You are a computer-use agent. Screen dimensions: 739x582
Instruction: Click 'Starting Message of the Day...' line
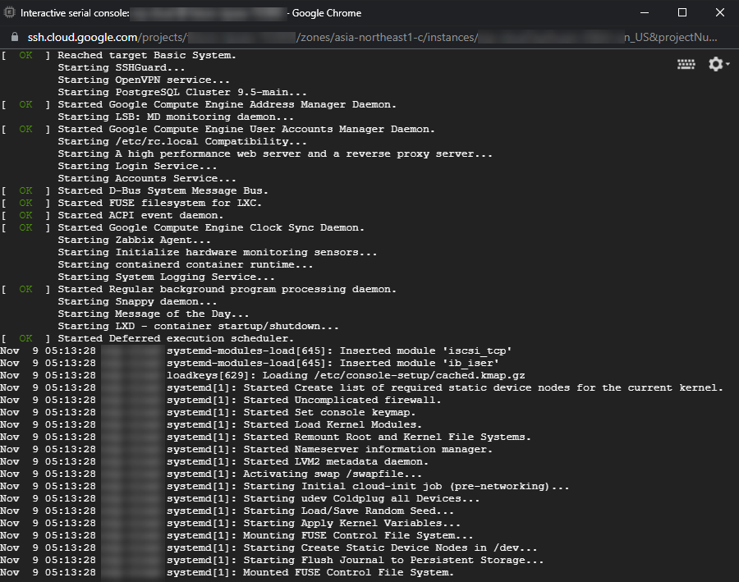point(154,314)
